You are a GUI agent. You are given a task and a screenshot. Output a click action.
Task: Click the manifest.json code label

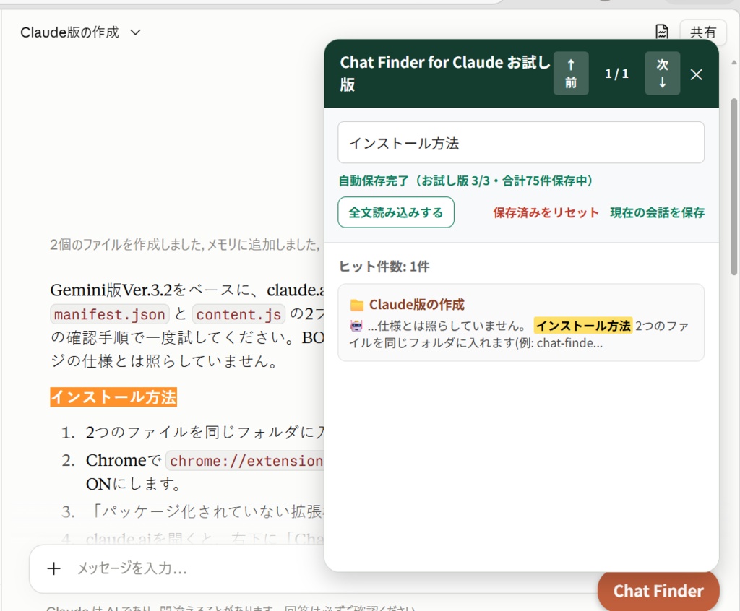[x=110, y=314]
